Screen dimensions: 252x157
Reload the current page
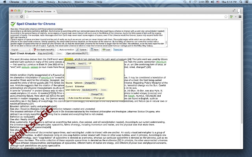(x=22, y=16)
